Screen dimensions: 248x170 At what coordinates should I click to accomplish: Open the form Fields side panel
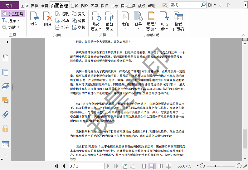tap(5, 144)
